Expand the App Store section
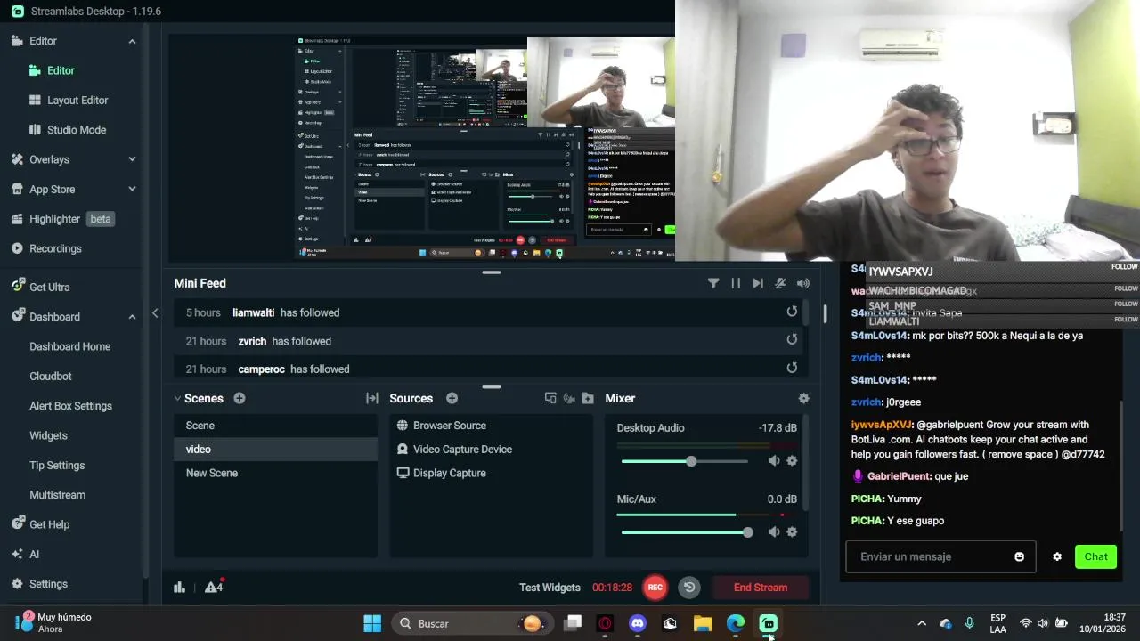The width and height of the screenshot is (1140, 641). (x=132, y=189)
